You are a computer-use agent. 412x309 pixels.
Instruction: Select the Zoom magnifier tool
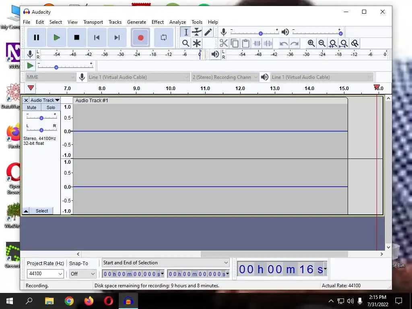coord(186,43)
